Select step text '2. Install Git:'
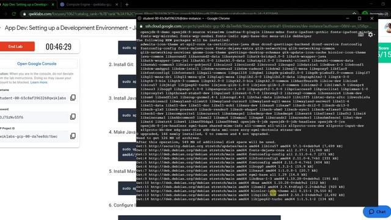 pyautogui.click(x=121, y=65)
